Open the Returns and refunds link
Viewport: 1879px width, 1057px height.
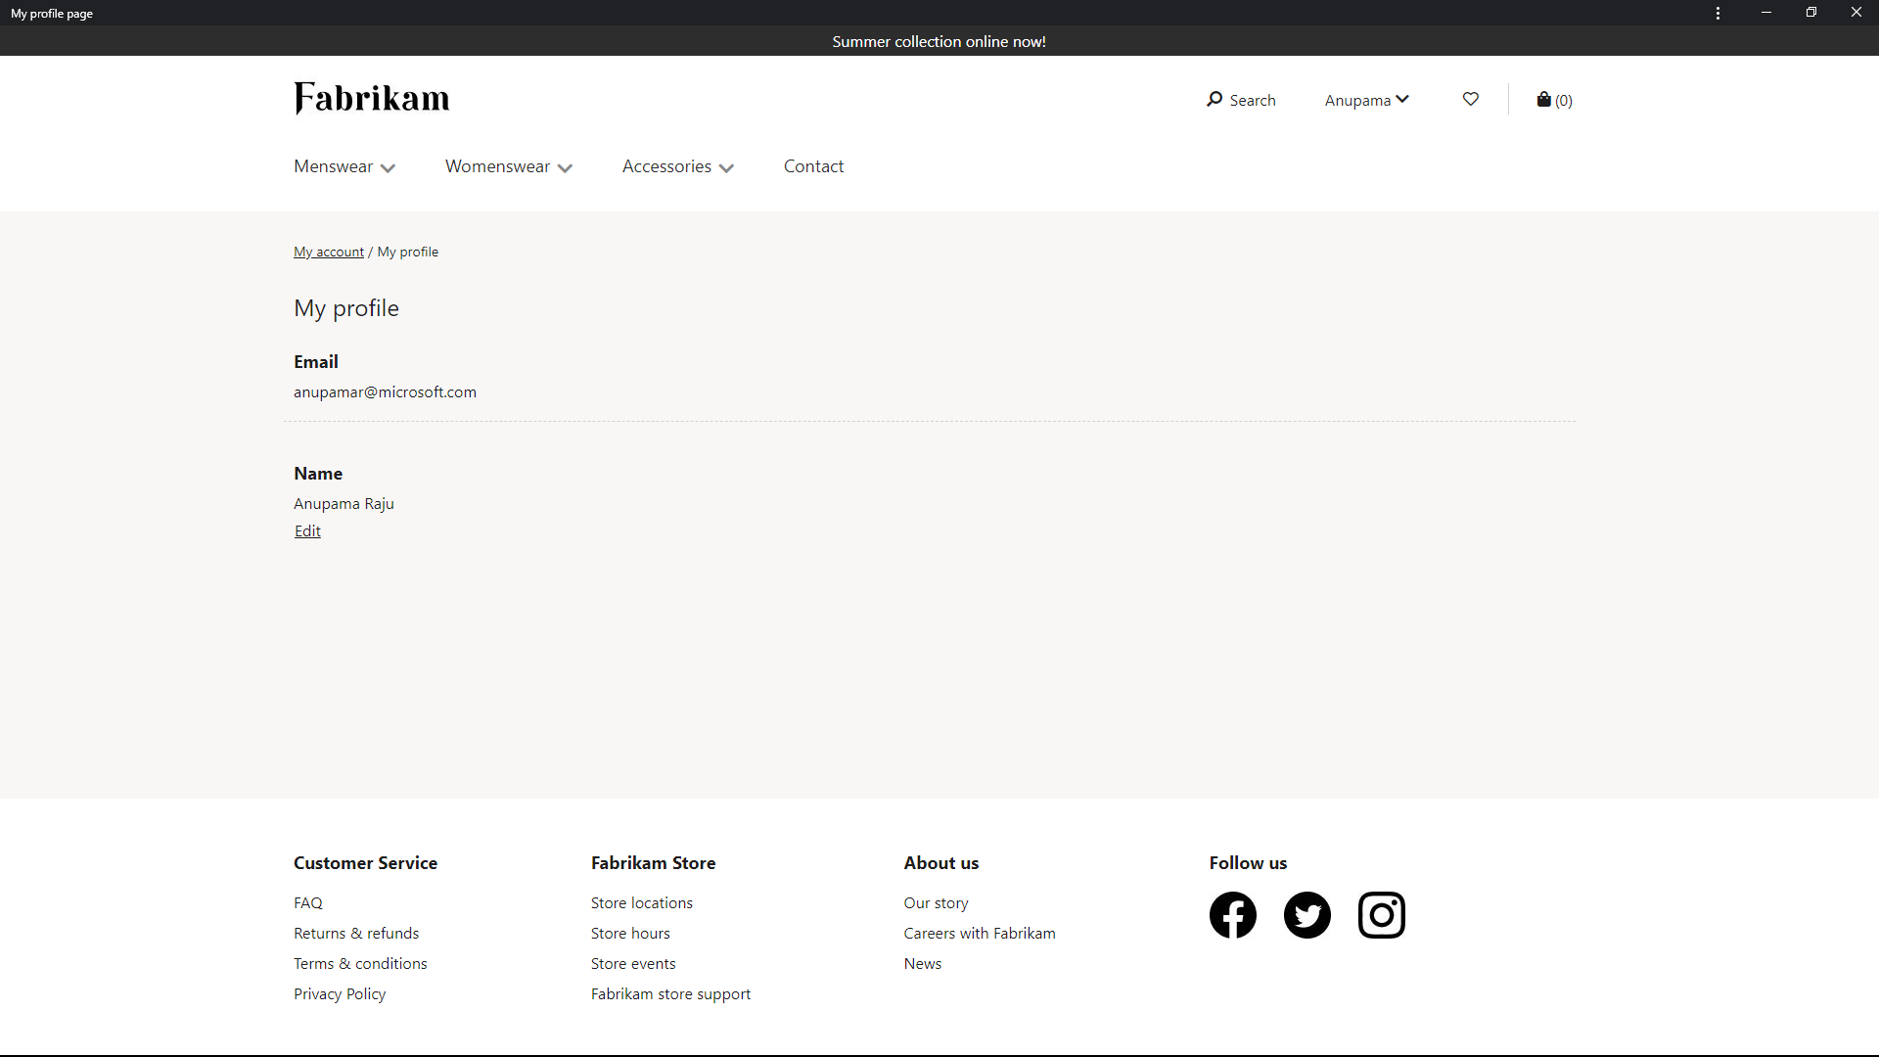click(356, 932)
